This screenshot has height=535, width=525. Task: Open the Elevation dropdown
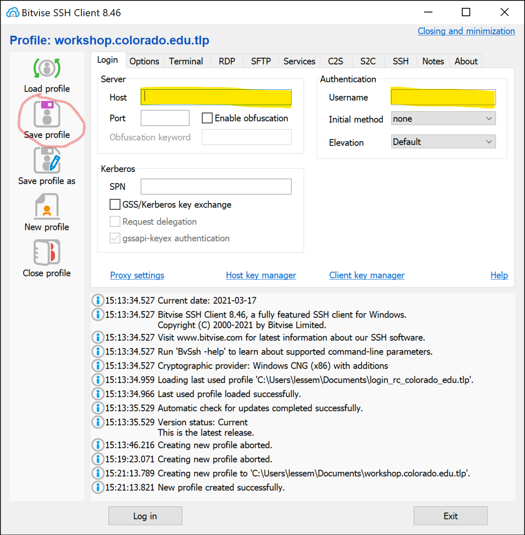pos(443,142)
